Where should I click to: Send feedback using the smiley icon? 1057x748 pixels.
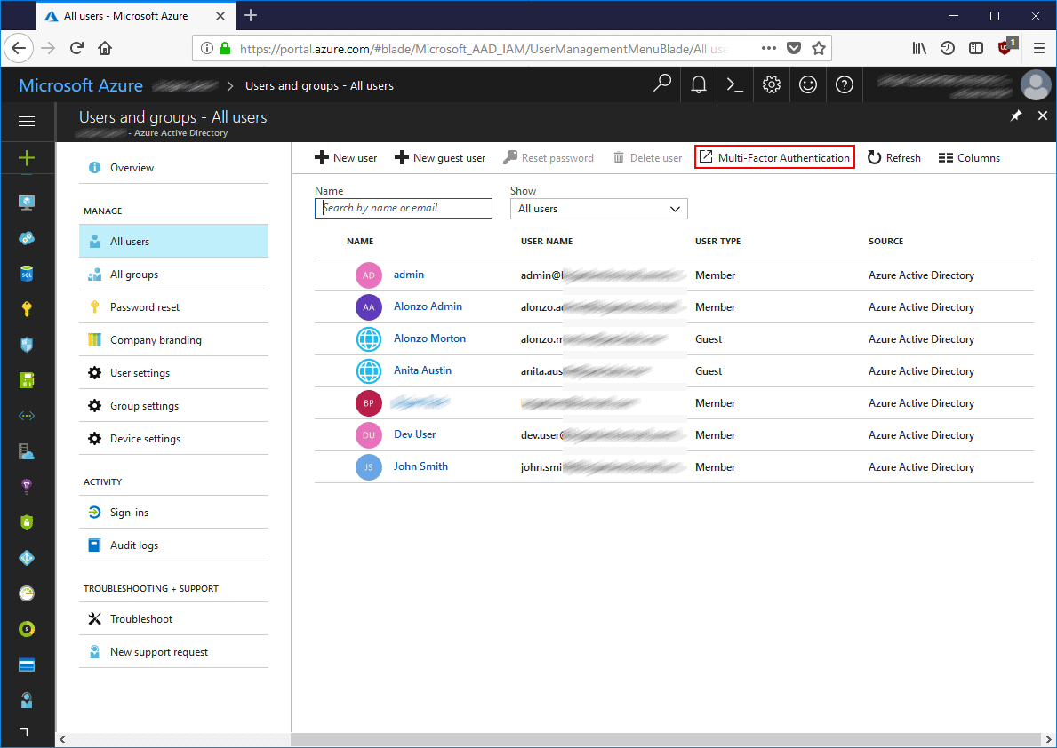(807, 84)
